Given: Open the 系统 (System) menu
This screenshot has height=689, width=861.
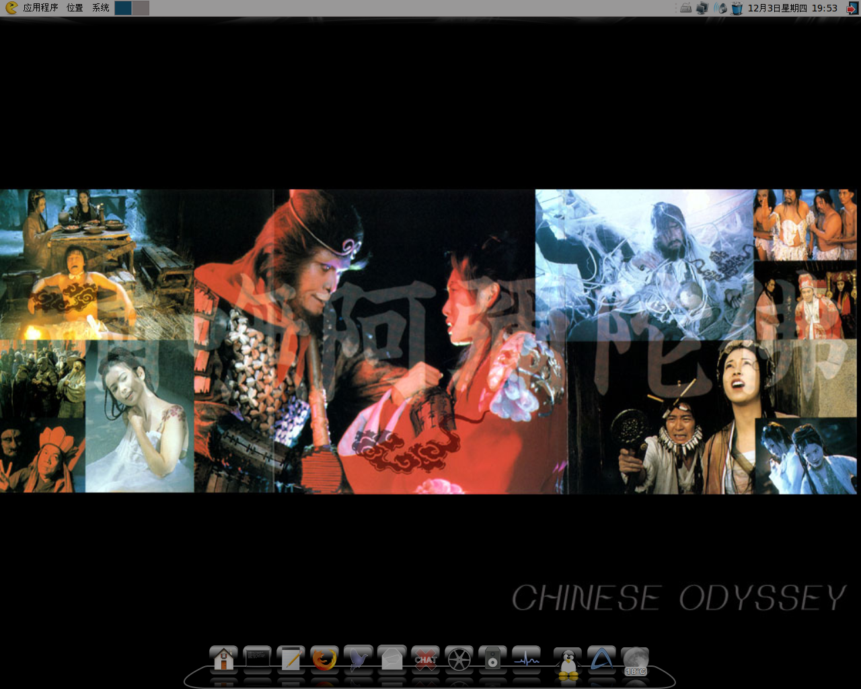Looking at the screenshot, I should 101,8.
